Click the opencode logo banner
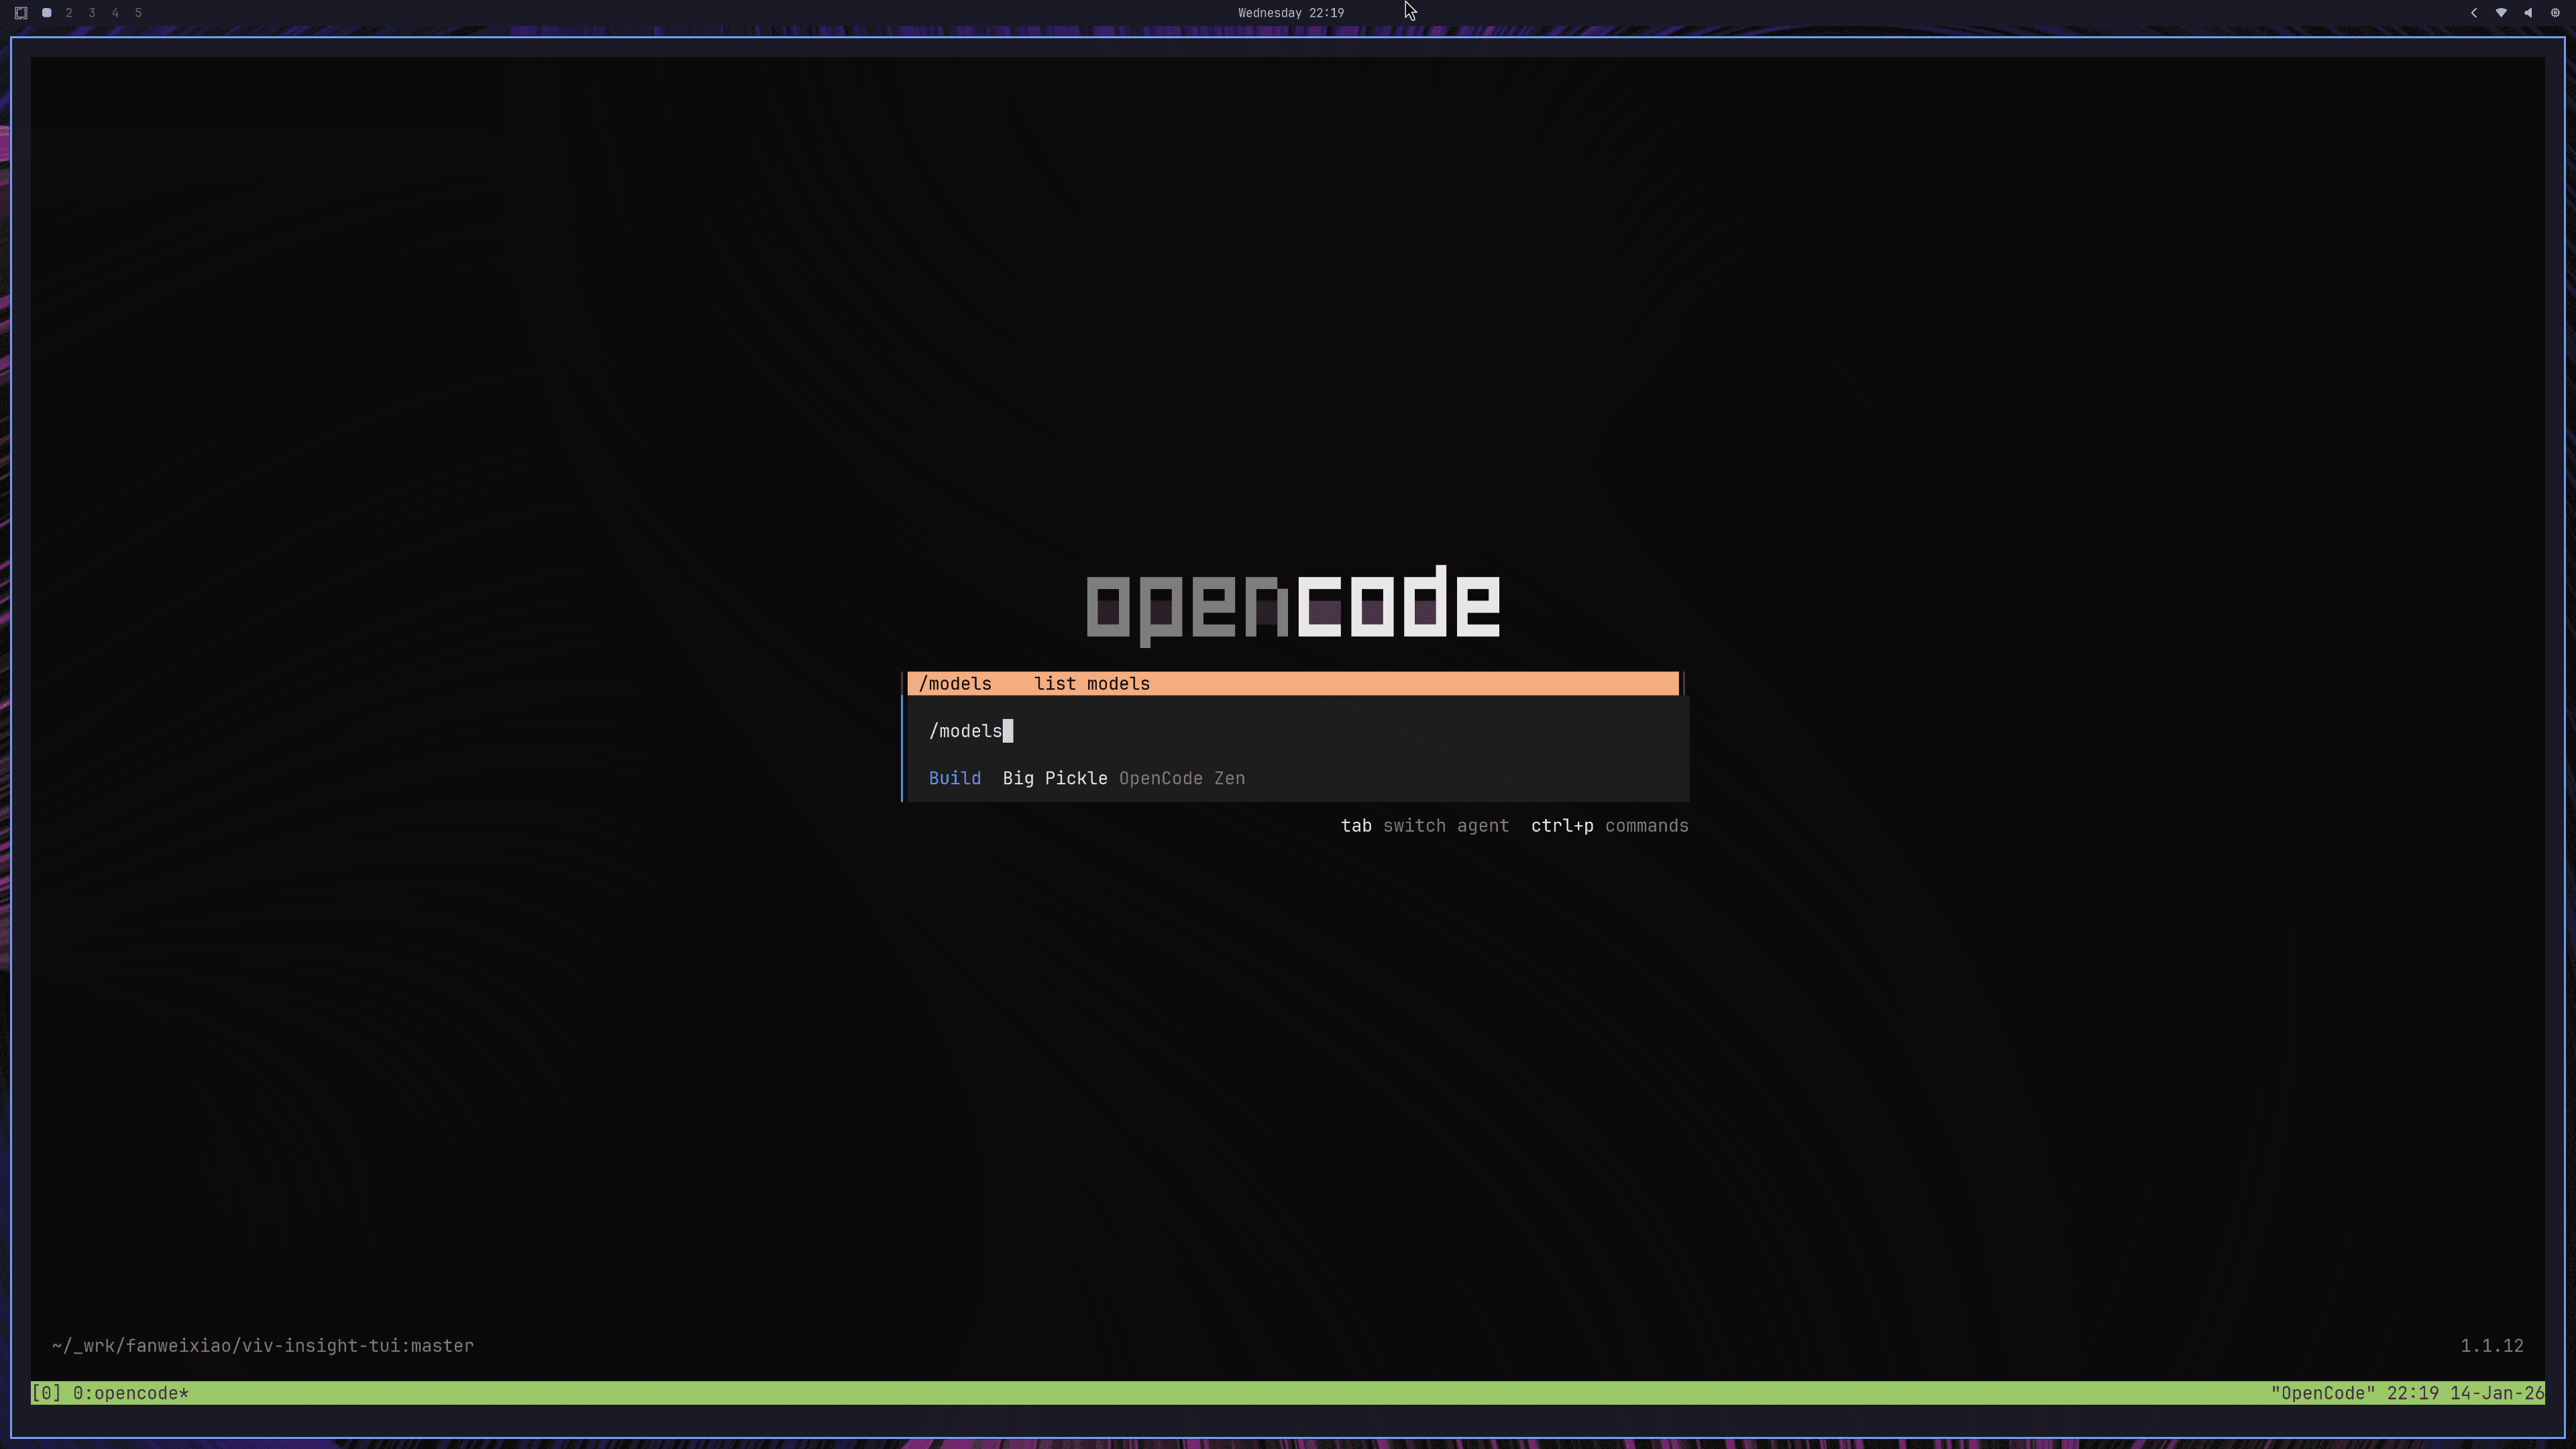The height and width of the screenshot is (1449, 2576). point(1292,603)
